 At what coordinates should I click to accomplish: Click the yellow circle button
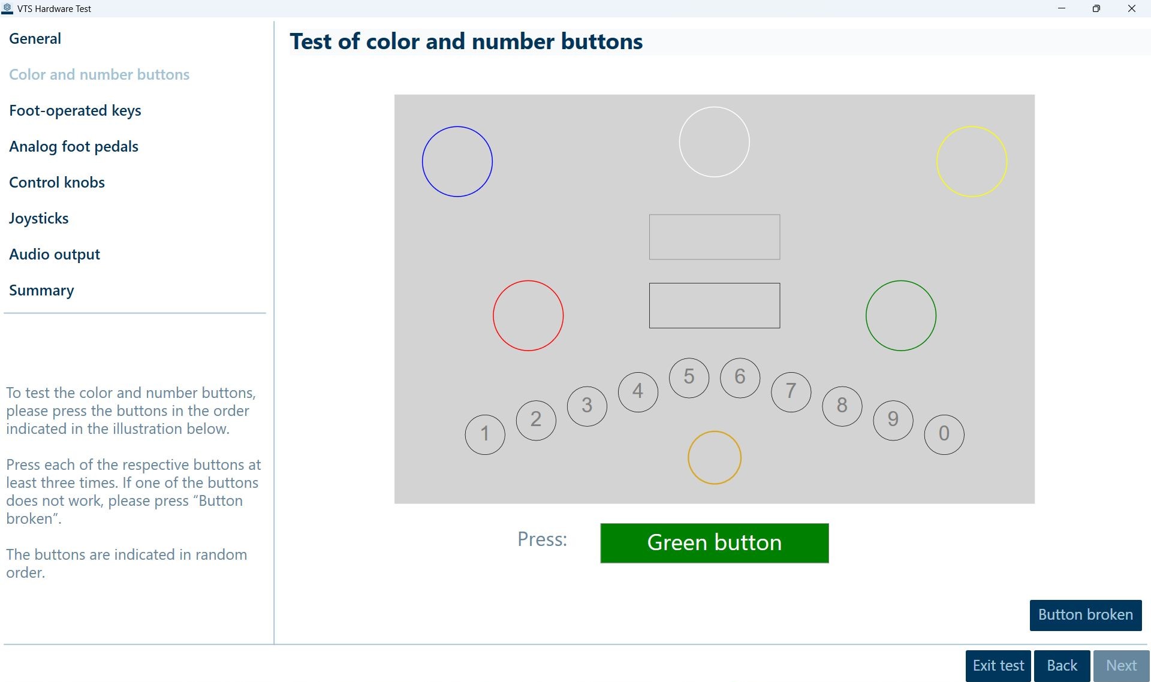click(971, 161)
